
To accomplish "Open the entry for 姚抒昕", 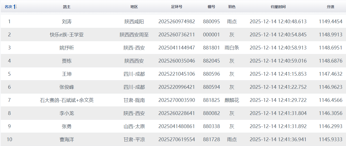I will pos(67,48).
